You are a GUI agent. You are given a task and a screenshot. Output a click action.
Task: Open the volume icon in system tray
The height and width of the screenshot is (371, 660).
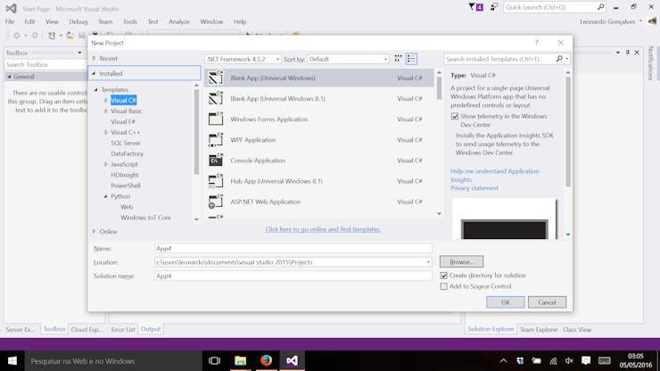(569, 361)
